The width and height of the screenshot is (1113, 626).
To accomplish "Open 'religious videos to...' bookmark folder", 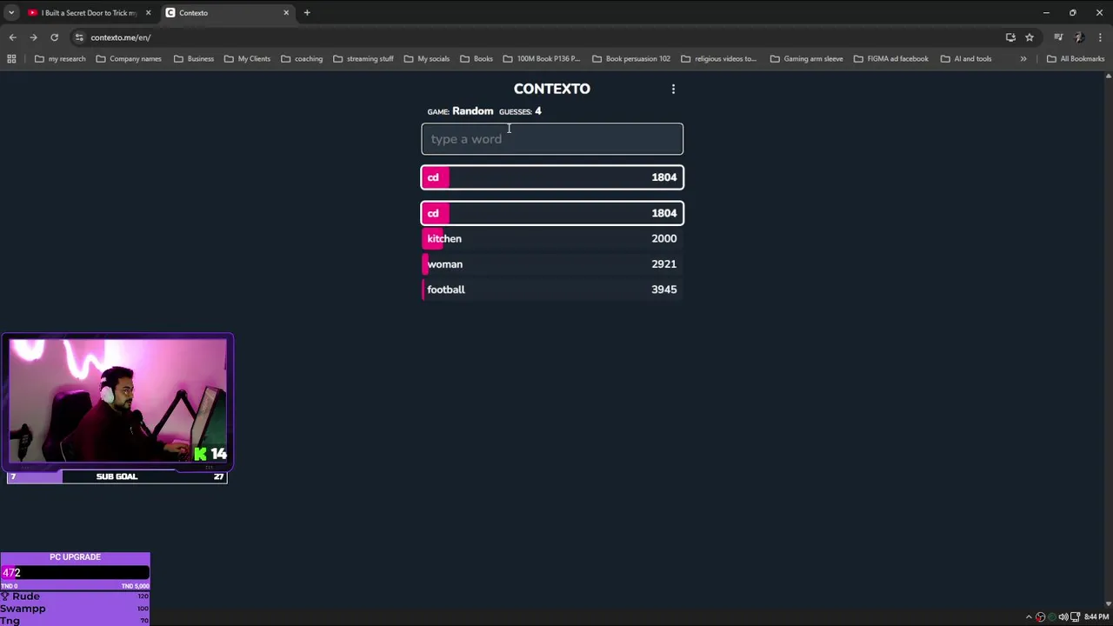I will [719, 59].
